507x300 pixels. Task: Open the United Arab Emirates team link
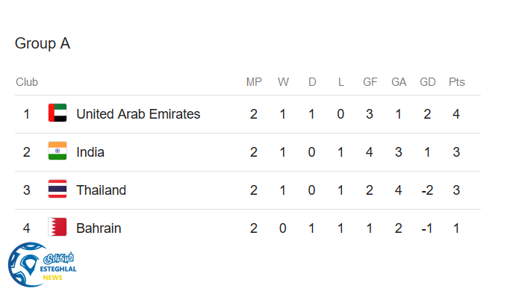click(x=138, y=114)
